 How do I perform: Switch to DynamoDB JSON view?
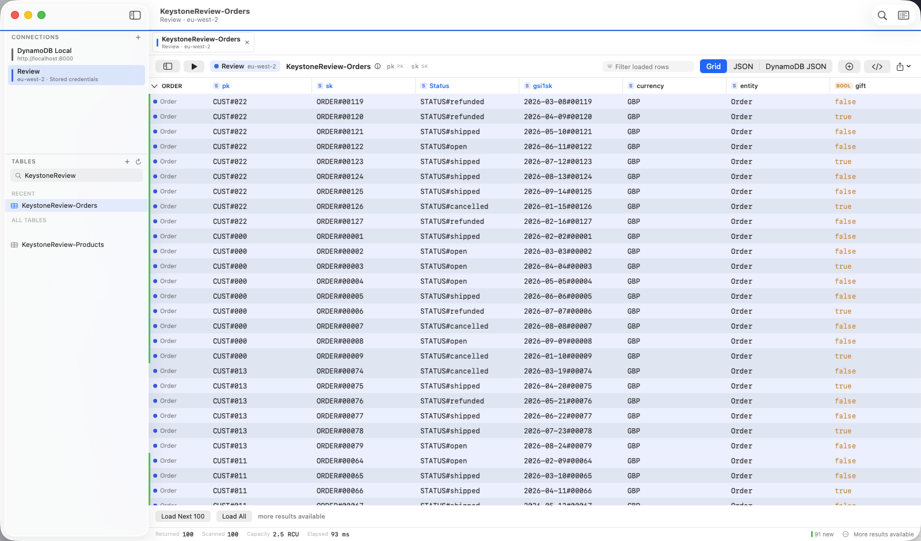796,67
